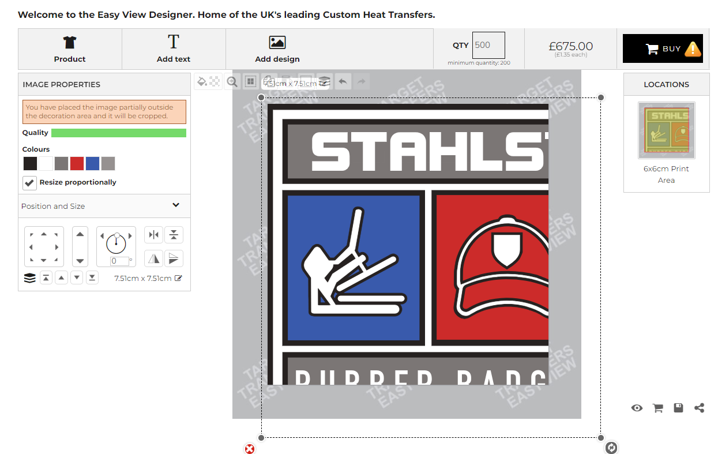Image resolution: width=718 pixels, height=454 pixels.
Task: Center the image horizontally
Action: pyautogui.click(x=153, y=235)
